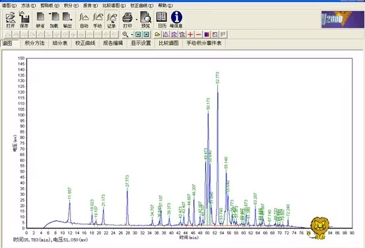
Task: Click the last gray icon in second toolbar
Action: [x=223, y=34]
